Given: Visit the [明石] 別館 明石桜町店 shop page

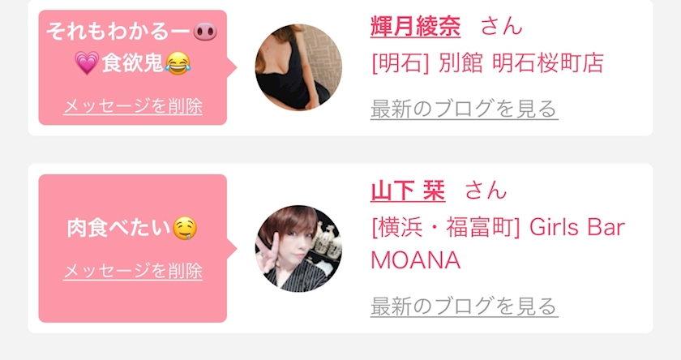Looking at the screenshot, I should coord(487,63).
